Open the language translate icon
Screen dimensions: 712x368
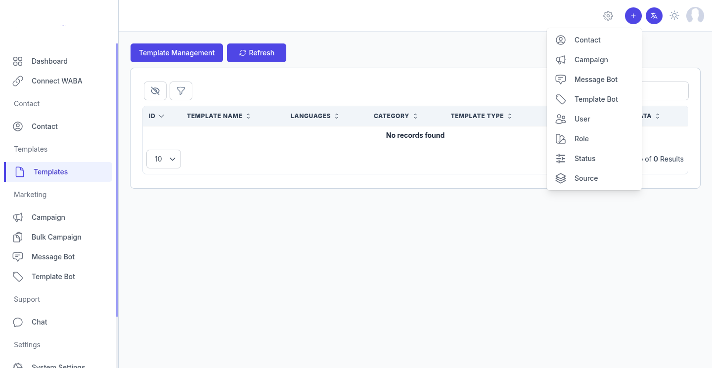tap(654, 16)
